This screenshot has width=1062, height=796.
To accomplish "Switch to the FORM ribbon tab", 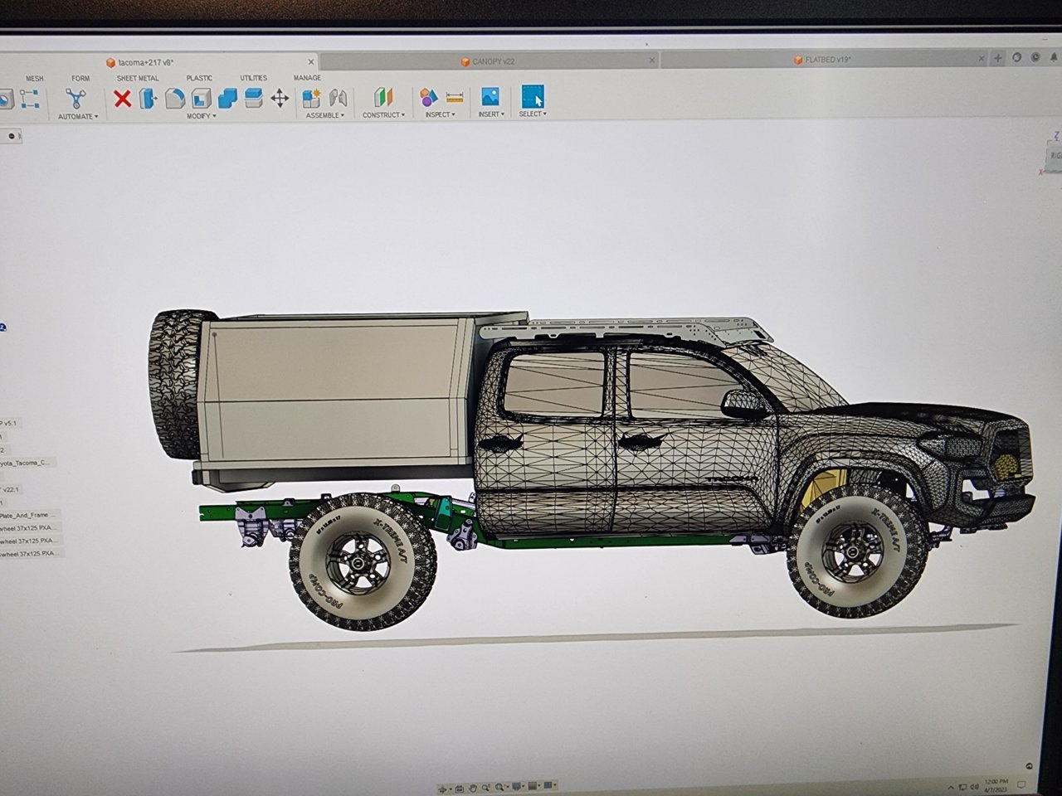I will [x=80, y=79].
